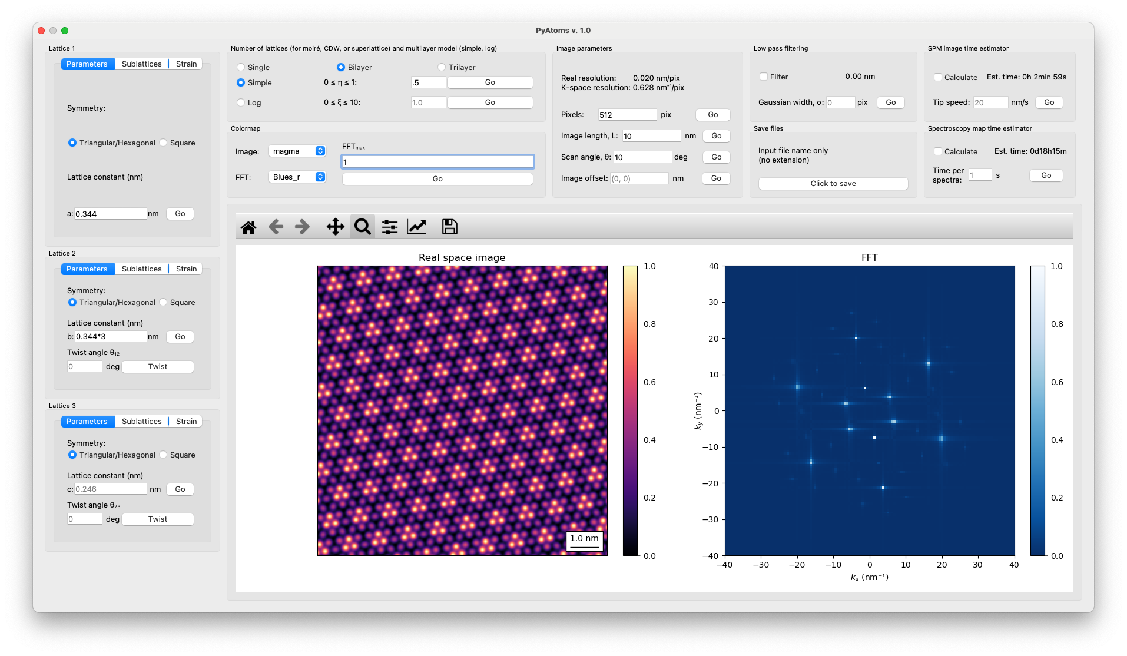Select Single lattice radio button
Viewport: 1127px width, 656px height.
[x=241, y=68]
